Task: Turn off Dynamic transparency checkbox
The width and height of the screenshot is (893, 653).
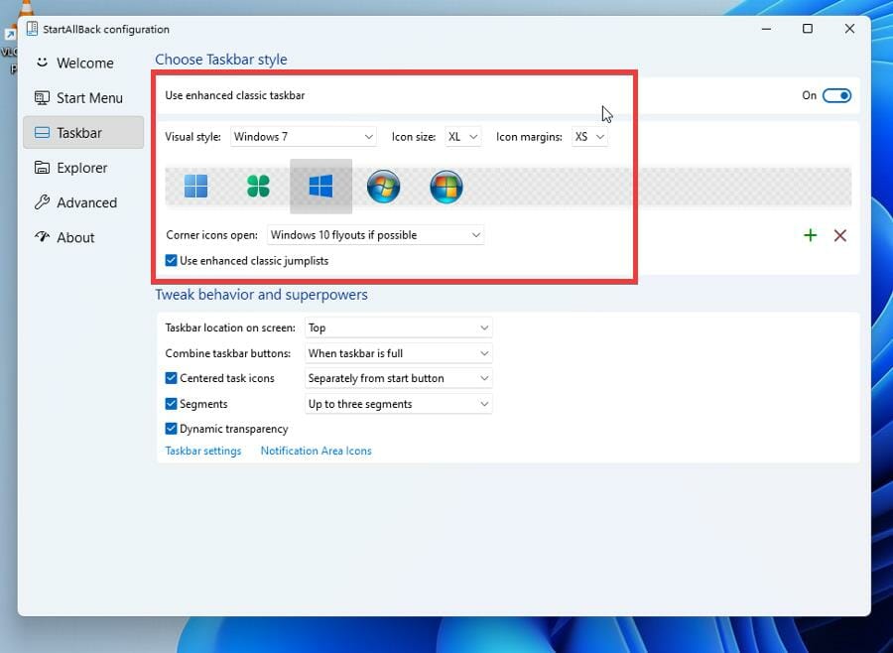Action: (x=171, y=429)
